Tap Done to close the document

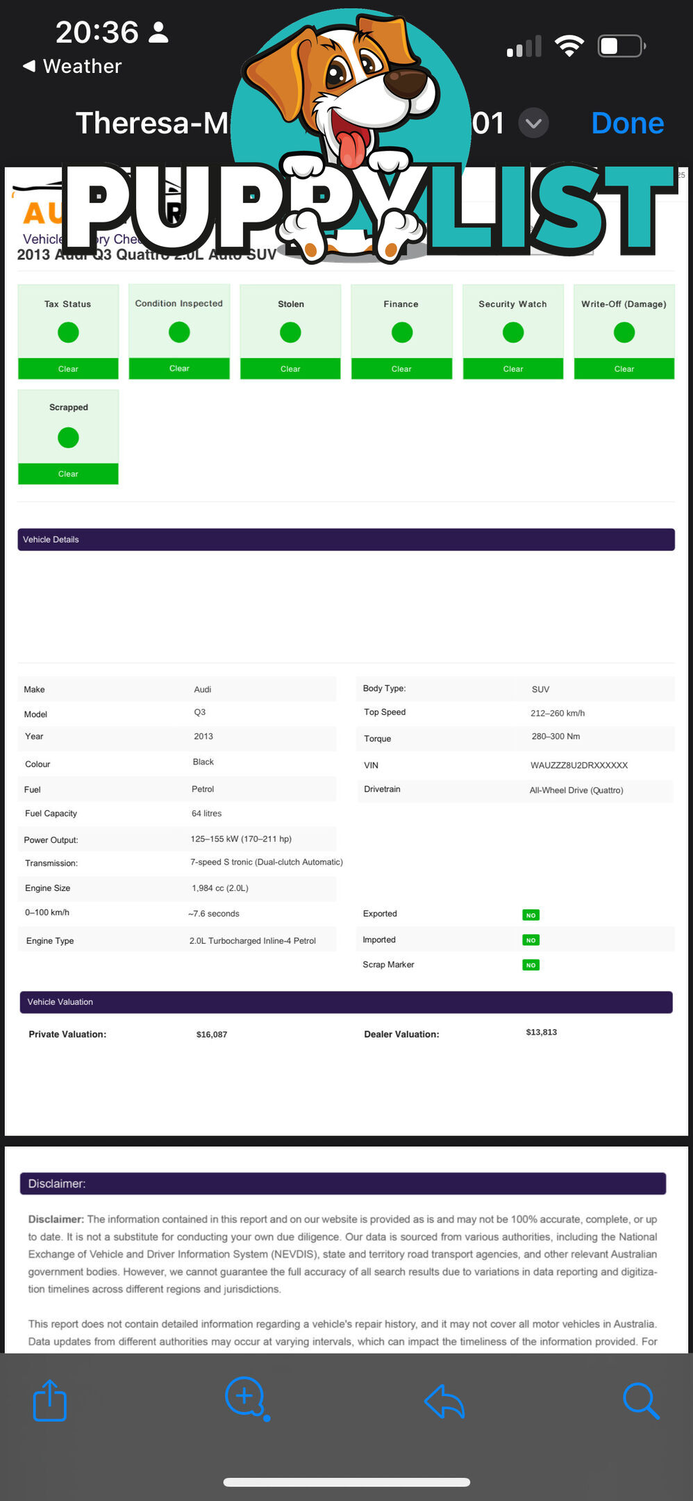coord(628,123)
